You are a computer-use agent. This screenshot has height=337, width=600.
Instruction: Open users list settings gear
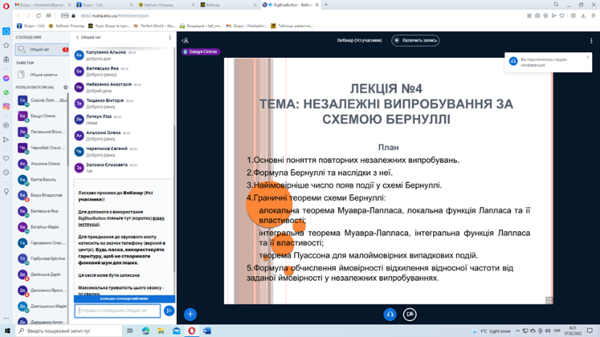65,87
